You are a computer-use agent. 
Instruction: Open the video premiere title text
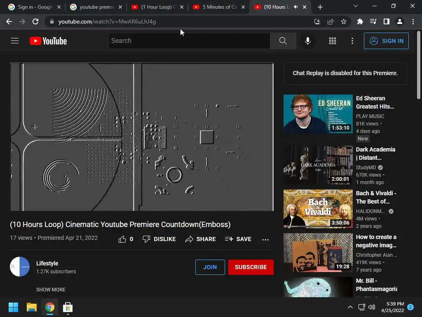click(120, 224)
